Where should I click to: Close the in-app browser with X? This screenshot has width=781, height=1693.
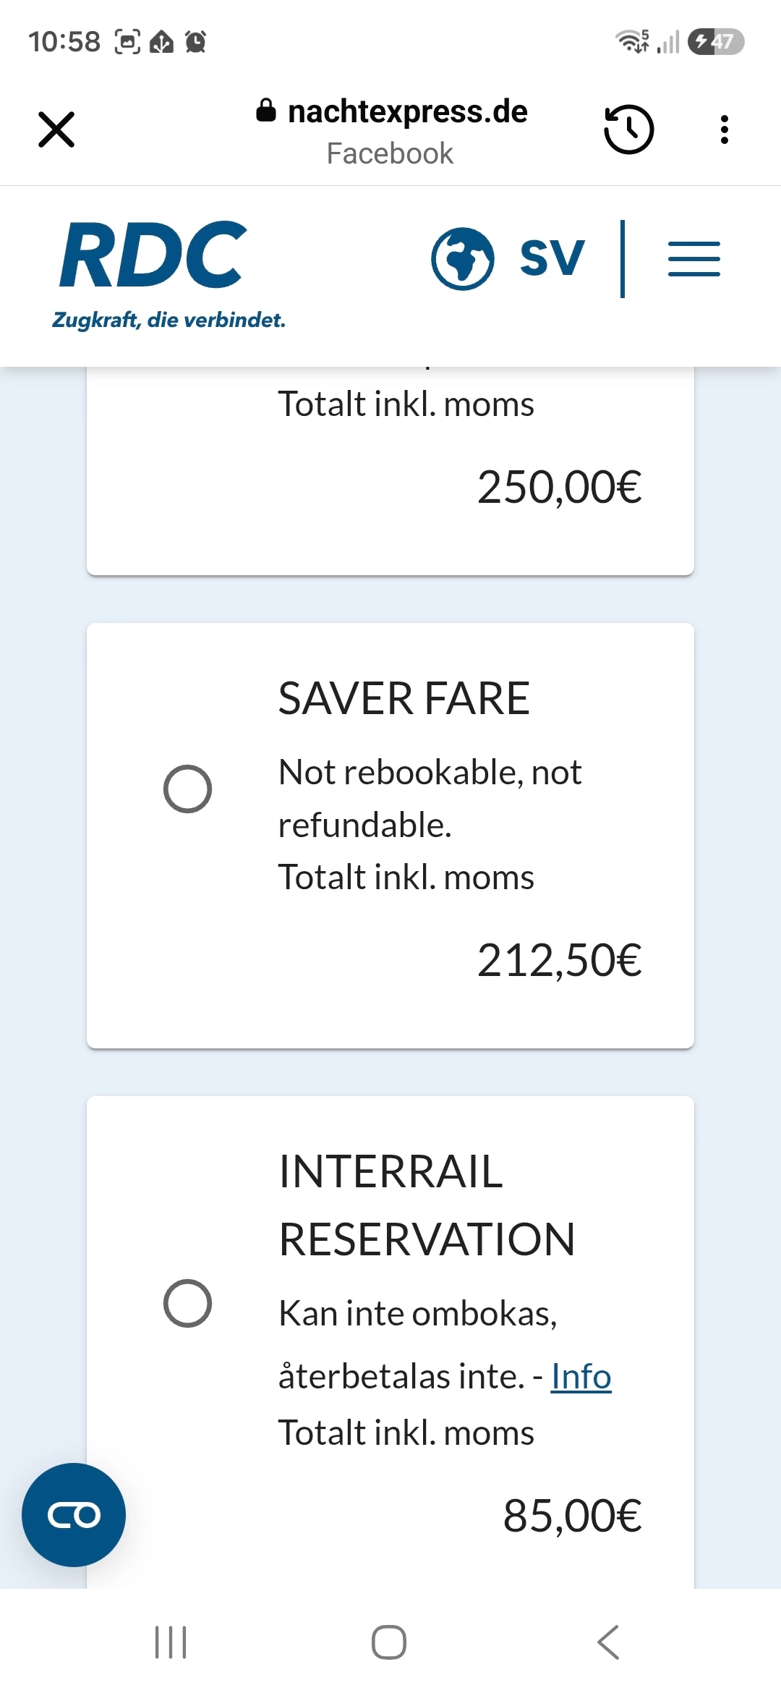click(x=56, y=130)
